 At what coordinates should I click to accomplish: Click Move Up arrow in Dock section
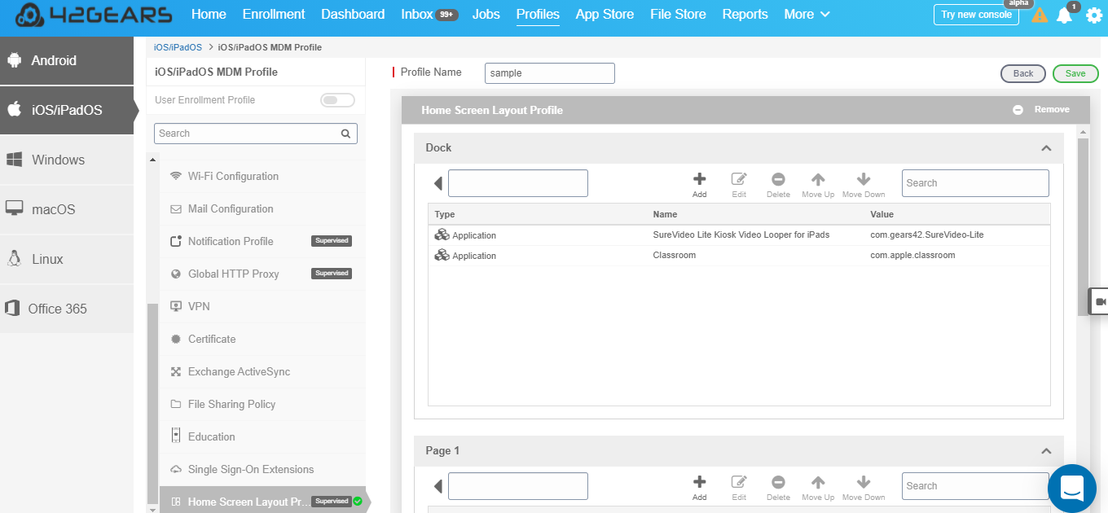click(818, 179)
